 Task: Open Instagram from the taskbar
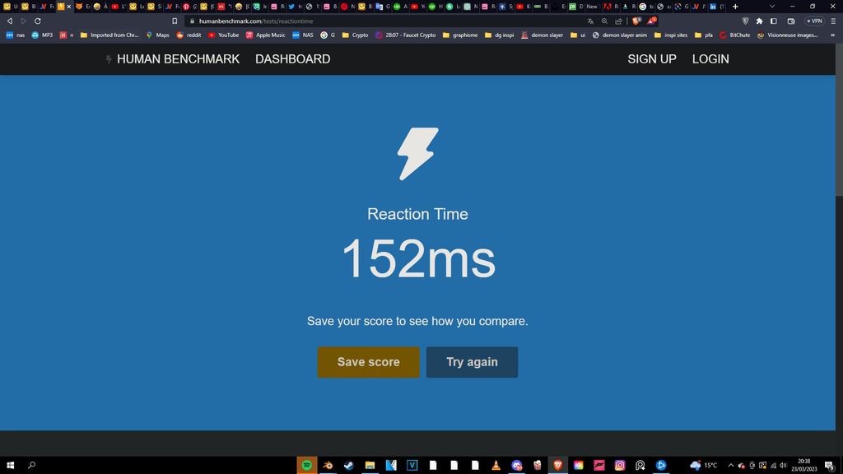[x=620, y=465]
